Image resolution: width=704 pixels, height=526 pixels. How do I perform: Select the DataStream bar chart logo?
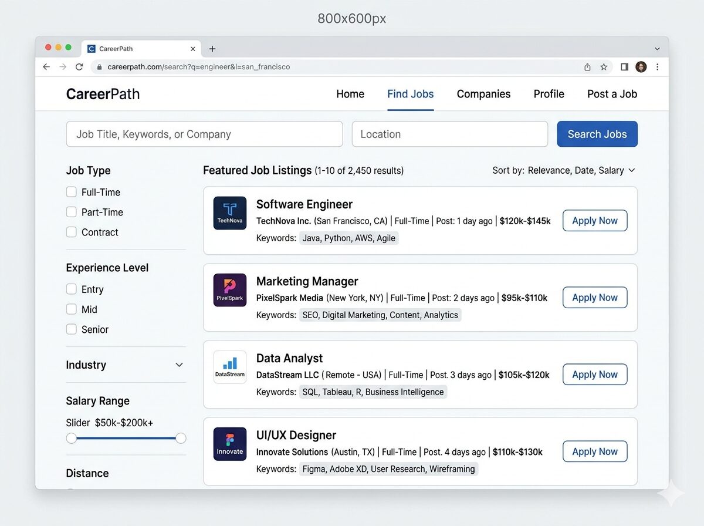point(230,367)
